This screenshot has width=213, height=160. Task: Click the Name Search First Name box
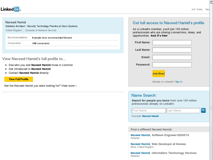coord(149,111)
